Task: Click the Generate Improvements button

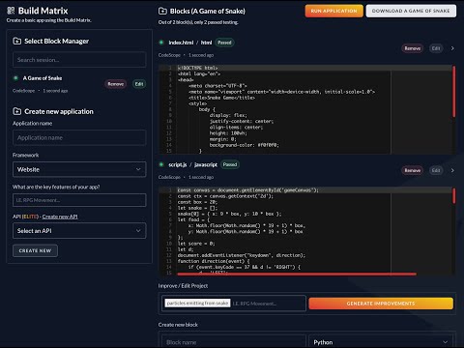Action: [x=381, y=304]
